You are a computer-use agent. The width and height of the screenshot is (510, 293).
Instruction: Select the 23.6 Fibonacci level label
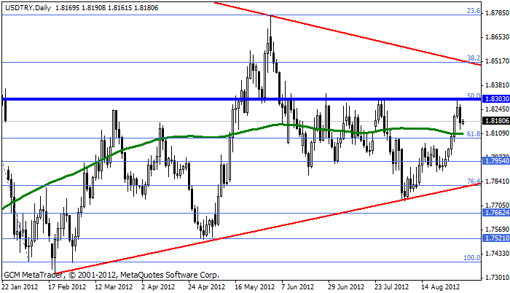[x=474, y=11]
